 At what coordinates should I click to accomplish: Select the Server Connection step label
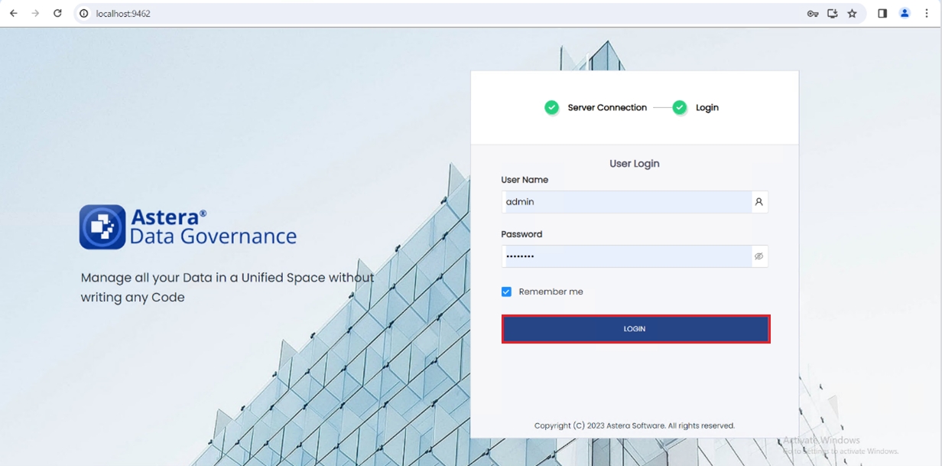(607, 108)
